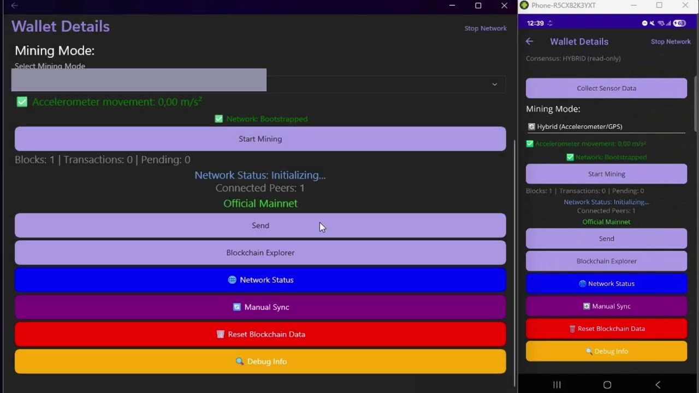Screen dimensions: 699x393
Task: Run Manual Sync on desktop
Action: 260,307
